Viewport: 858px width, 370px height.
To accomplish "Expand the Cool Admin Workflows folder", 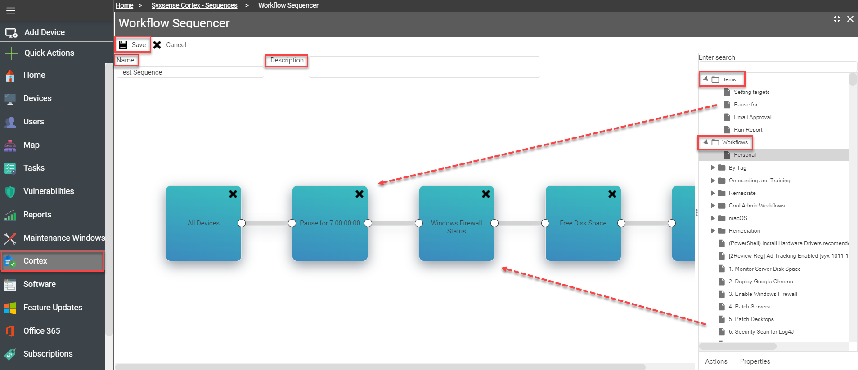I will tap(713, 206).
